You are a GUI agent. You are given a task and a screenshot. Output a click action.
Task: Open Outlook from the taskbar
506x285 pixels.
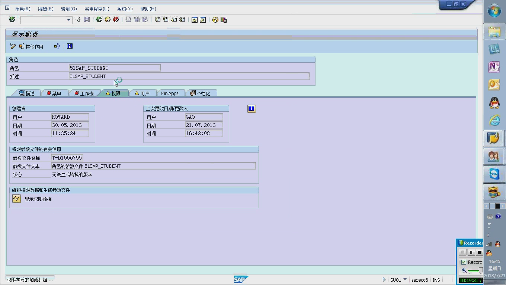(494, 85)
